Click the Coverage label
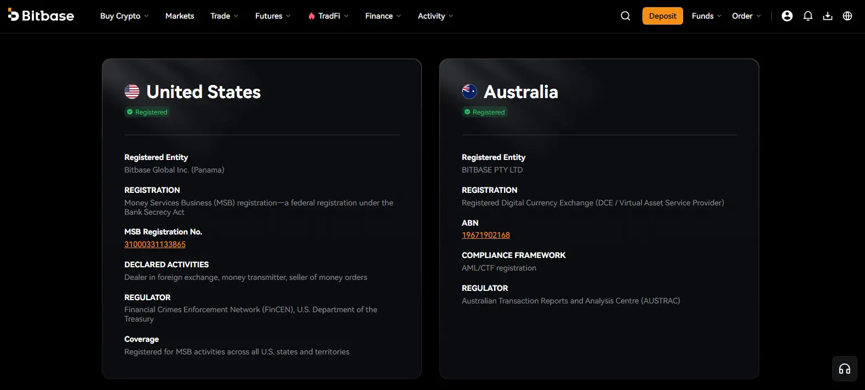865x390 pixels. tap(141, 339)
